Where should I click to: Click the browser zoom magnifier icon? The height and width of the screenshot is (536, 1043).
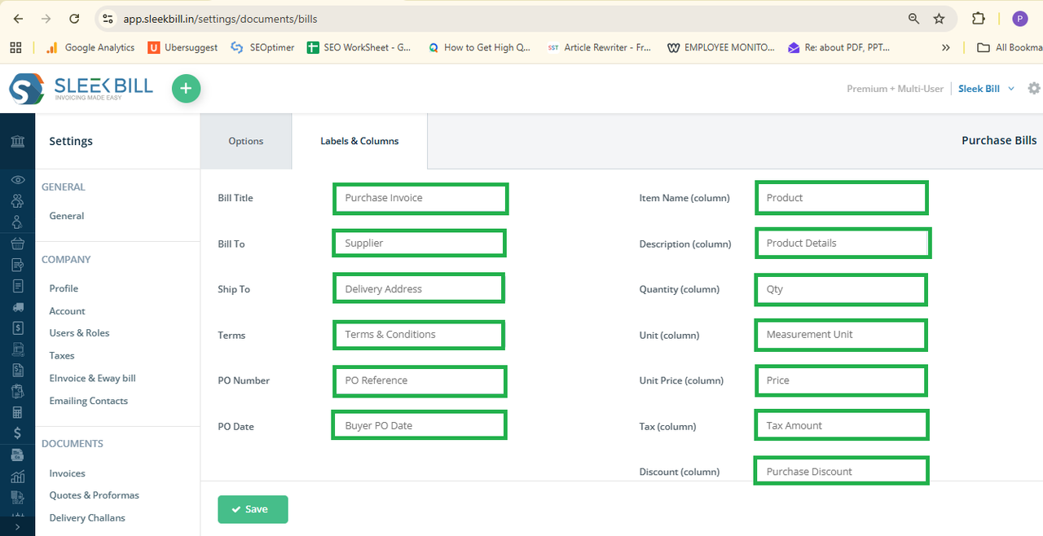coord(913,18)
